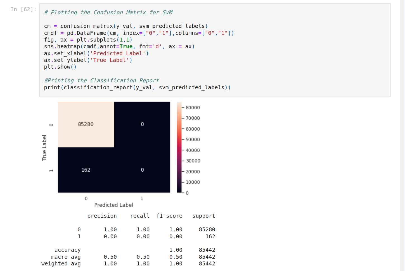The image size is (405, 271).
Task: Click heatmap cell showing 85280
Action: point(86,124)
